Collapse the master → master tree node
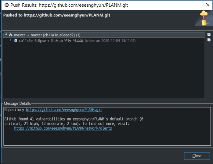The image size is (213, 164). point(6,35)
